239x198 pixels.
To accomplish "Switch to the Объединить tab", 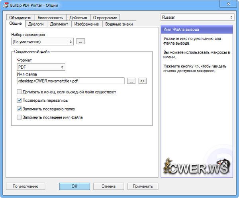I will point(20,18).
